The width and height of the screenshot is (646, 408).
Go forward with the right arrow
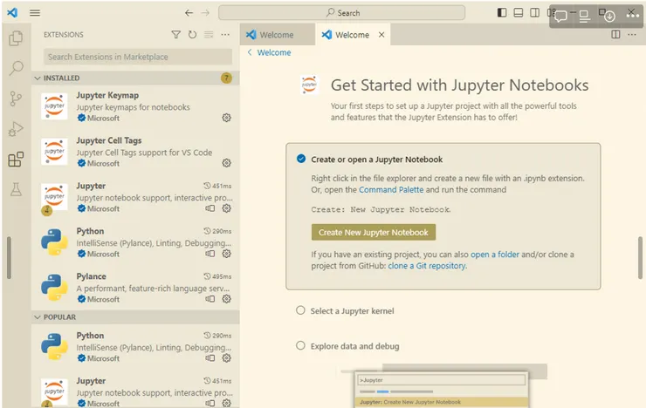click(205, 13)
